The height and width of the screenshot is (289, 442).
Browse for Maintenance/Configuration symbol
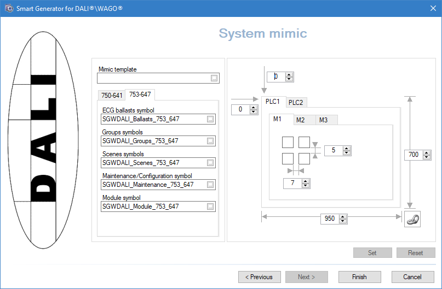point(210,185)
